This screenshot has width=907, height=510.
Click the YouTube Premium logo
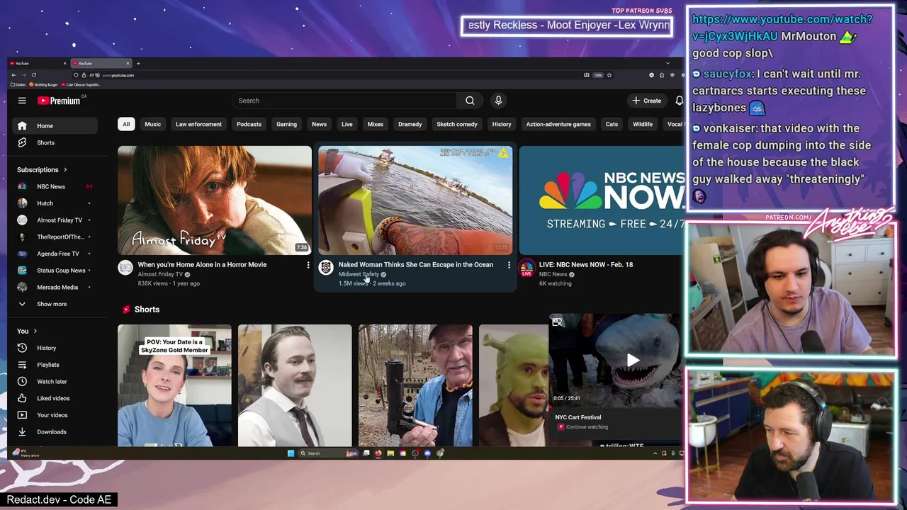pos(60,101)
